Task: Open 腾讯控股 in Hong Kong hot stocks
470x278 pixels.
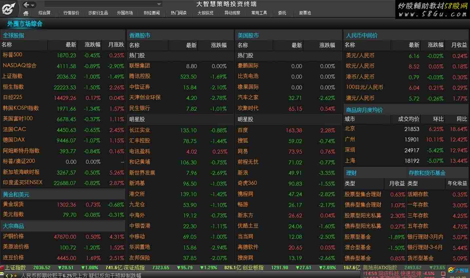Action: click(180, 76)
